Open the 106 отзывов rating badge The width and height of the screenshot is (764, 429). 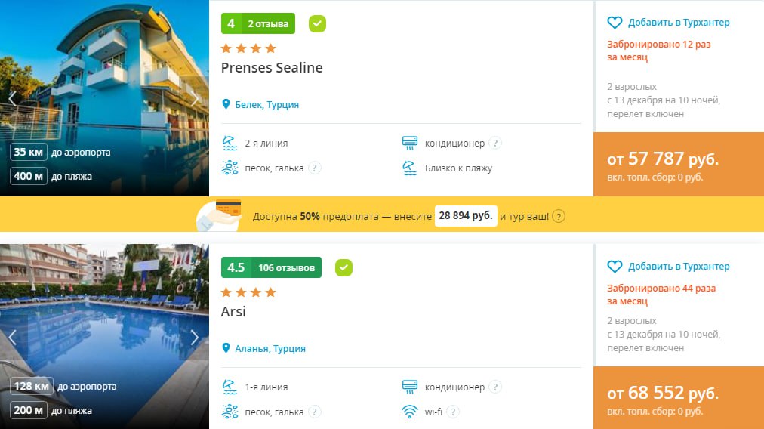point(271,267)
